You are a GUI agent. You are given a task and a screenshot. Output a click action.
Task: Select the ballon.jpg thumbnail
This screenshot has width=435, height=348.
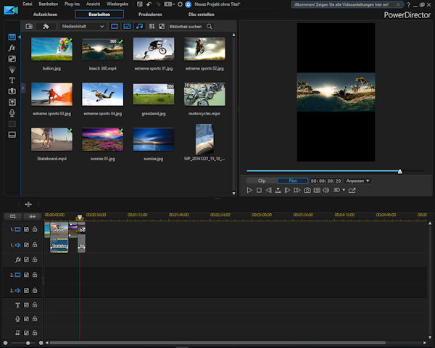coord(52,49)
